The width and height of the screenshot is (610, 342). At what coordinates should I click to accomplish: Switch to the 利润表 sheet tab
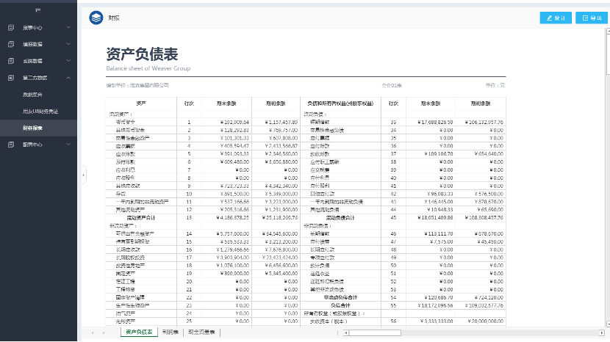[171, 332]
